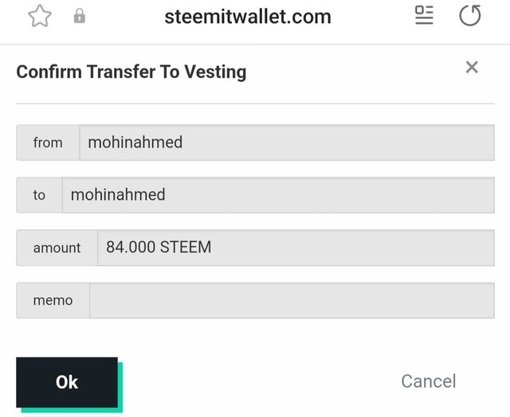Cancel the vesting transfer
This screenshot has height=417, width=510.
pyautogui.click(x=429, y=381)
